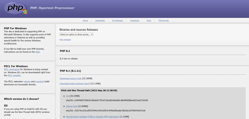
Task: Click the PHP logo in header
Action: point(16,9)
